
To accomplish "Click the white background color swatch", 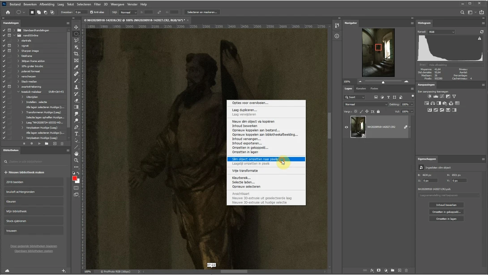I will pos(78,181).
